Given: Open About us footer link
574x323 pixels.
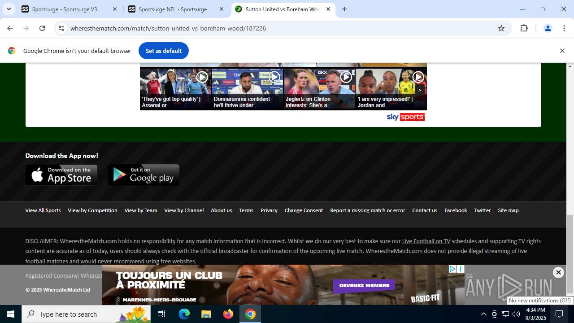Looking at the screenshot, I should click(222, 210).
